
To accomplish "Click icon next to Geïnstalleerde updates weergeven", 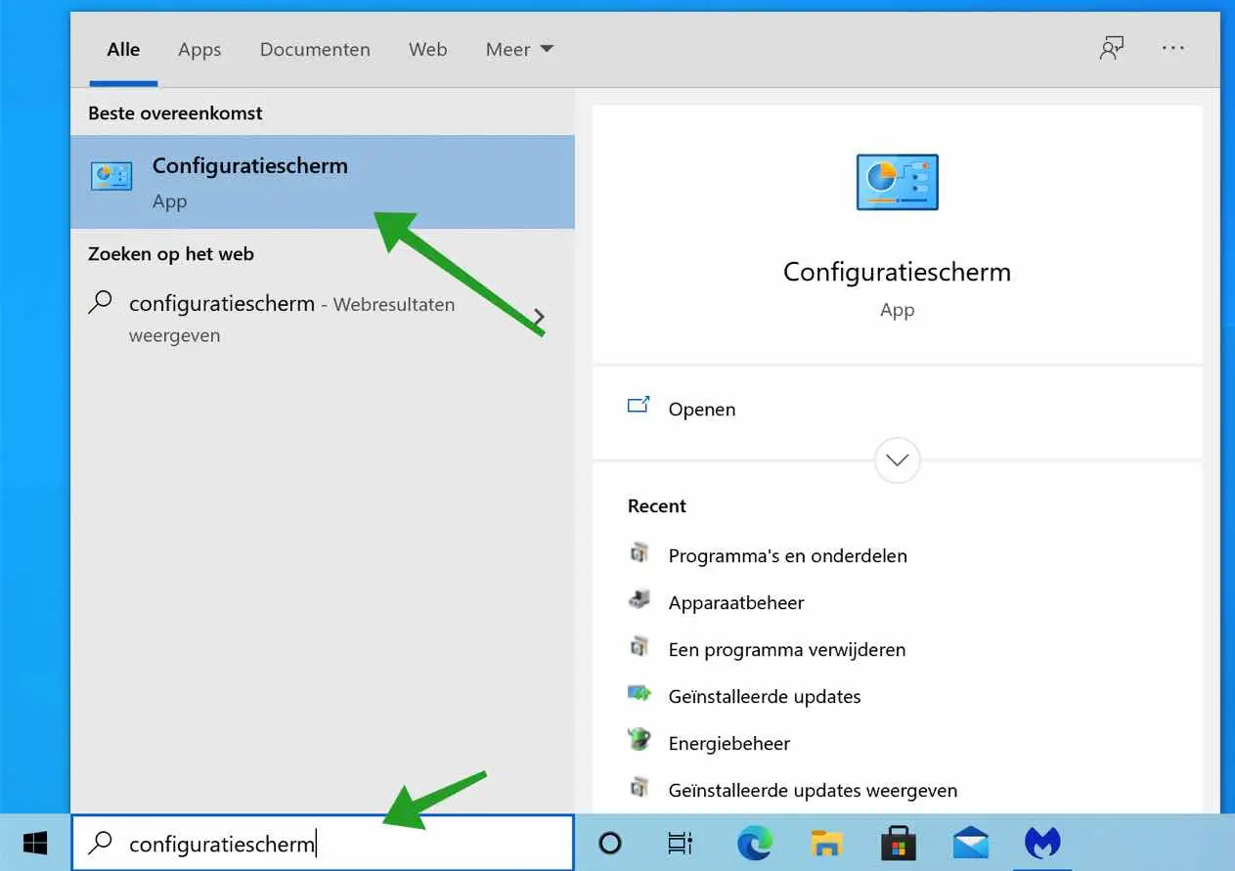I will pos(639,787).
